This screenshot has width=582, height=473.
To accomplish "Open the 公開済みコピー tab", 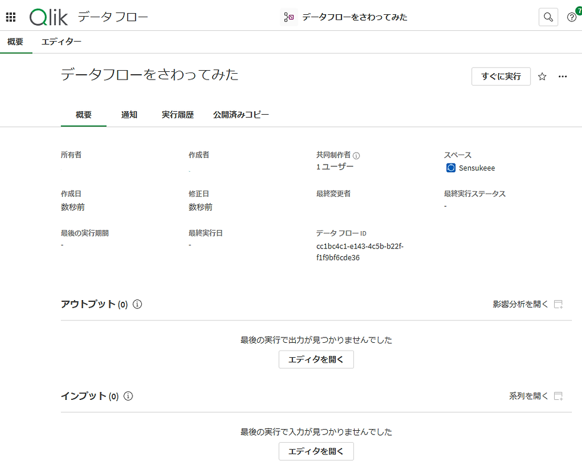I will pyautogui.click(x=241, y=115).
